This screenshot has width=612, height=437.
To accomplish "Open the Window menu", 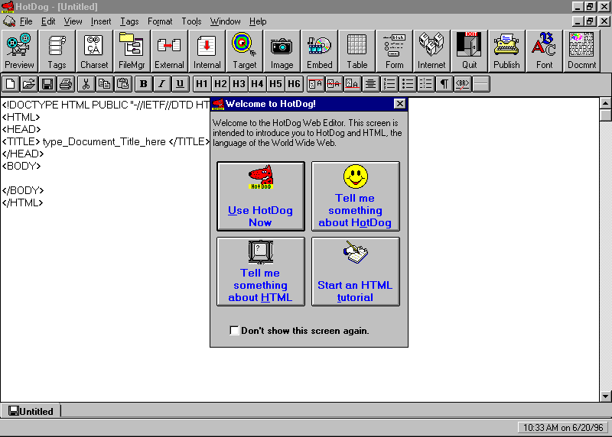I will click(225, 21).
